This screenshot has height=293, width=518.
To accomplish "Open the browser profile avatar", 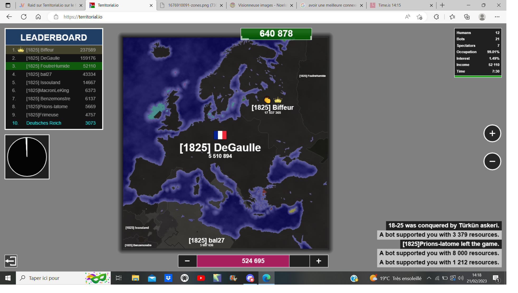I will tap(482, 17).
